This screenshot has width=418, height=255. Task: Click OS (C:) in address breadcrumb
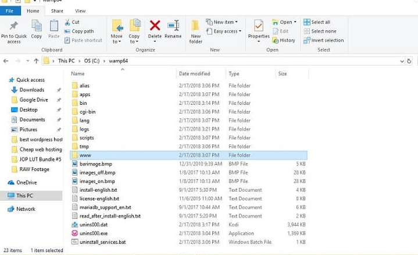[x=92, y=61]
